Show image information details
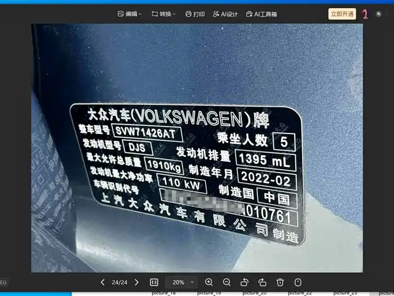This screenshot has width=394, height=296. [298, 282]
